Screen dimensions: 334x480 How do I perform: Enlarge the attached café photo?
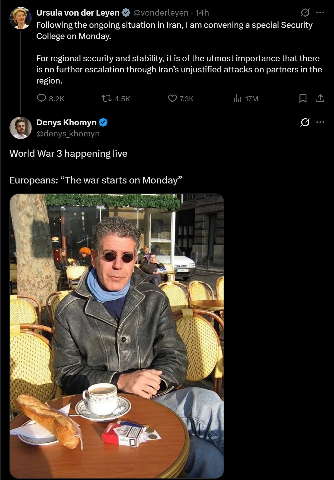point(117,336)
